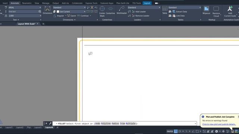Switch to Layout3 tab
Image resolution: width=239 pixels, height=134 pixels.
[x=38, y=127]
